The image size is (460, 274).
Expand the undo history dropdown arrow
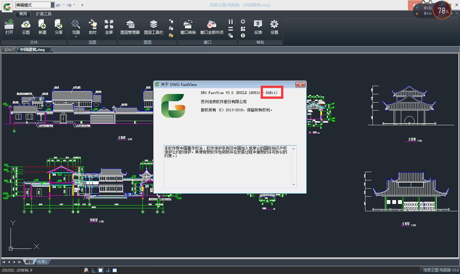point(64,5)
